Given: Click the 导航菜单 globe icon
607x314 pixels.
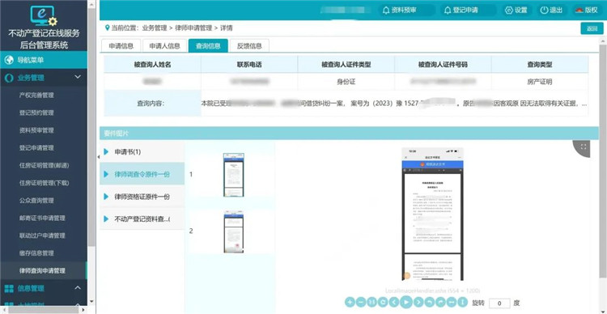Looking at the screenshot, I should 9,60.
